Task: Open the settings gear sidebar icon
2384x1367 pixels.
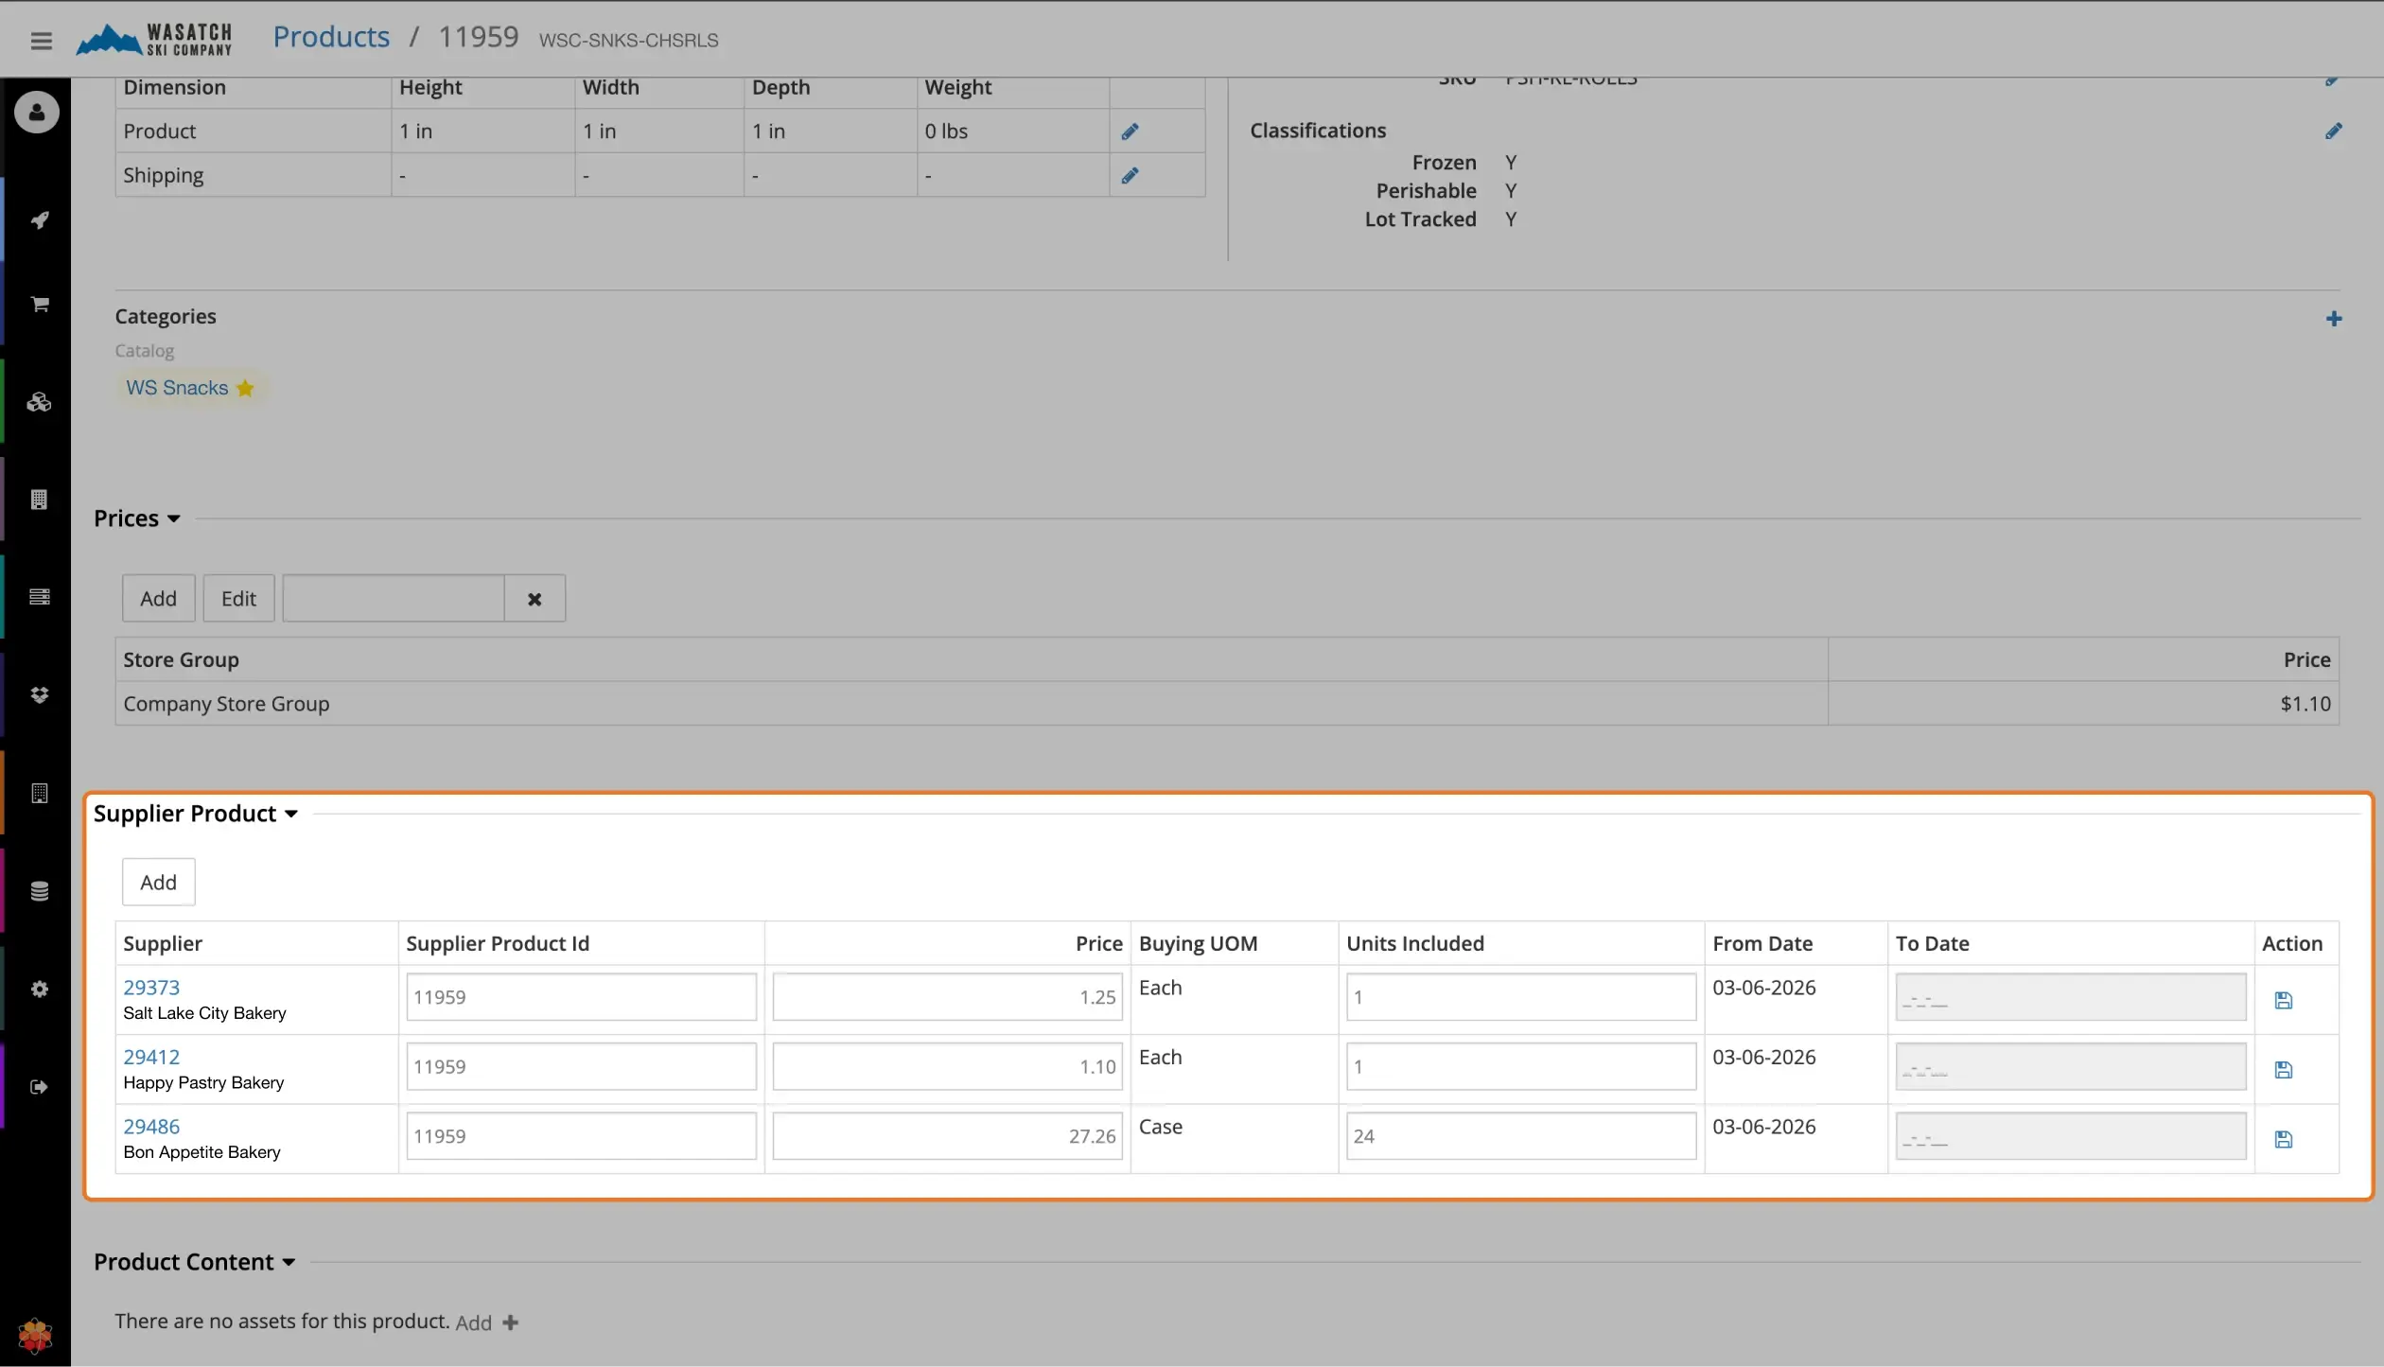Action: pyautogui.click(x=39, y=989)
